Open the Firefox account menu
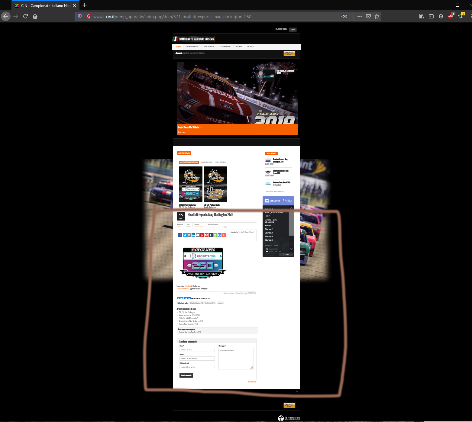 (441, 16)
